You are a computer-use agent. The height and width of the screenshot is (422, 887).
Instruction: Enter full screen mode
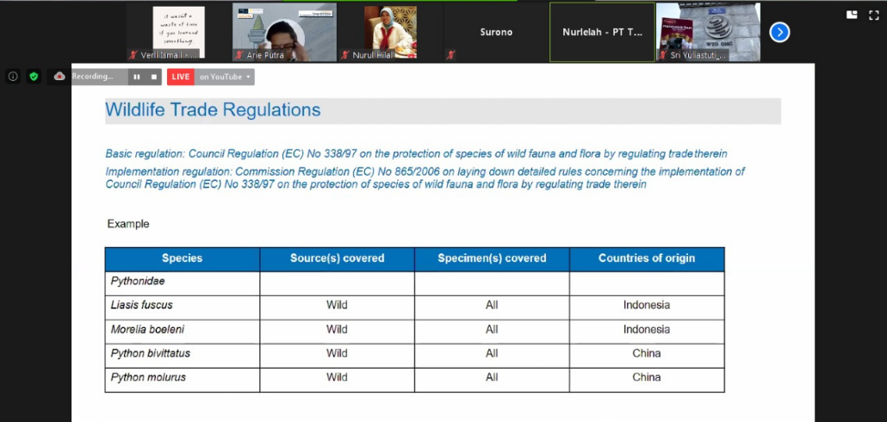874,15
